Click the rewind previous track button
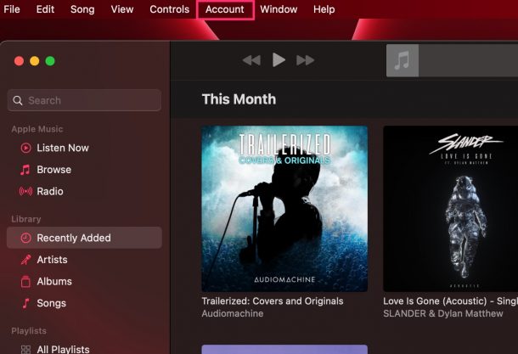 coord(251,60)
